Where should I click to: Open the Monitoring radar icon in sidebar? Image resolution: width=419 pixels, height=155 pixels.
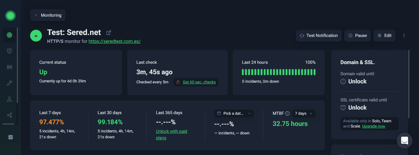[9, 35]
